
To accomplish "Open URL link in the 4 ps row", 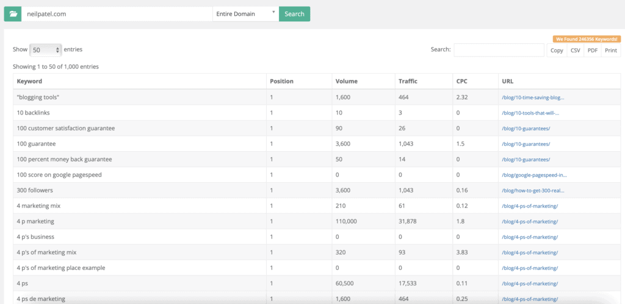I will (x=530, y=283).
